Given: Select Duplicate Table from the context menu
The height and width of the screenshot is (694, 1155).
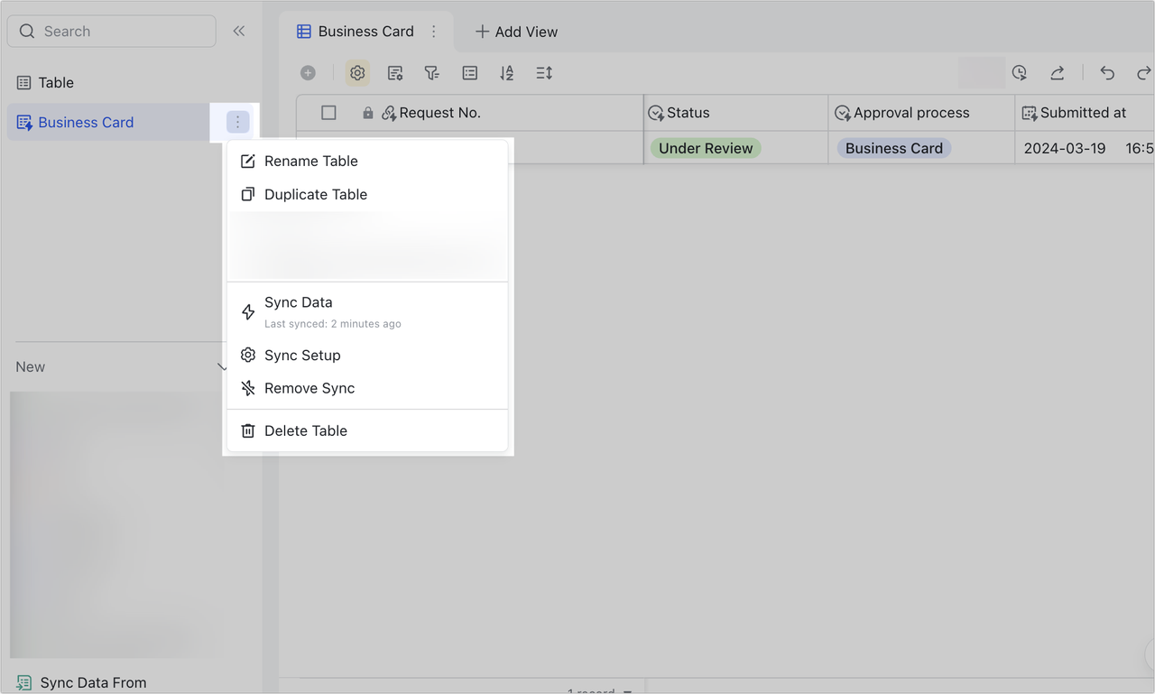Looking at the screenshot, I should pyautogui.click(x=315, y=194).
